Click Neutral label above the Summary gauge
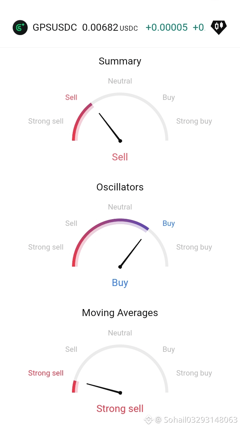240x428 pixels. (x=120, y=81)
